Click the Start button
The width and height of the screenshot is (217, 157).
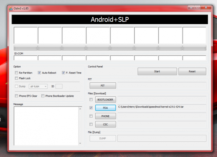157,72
